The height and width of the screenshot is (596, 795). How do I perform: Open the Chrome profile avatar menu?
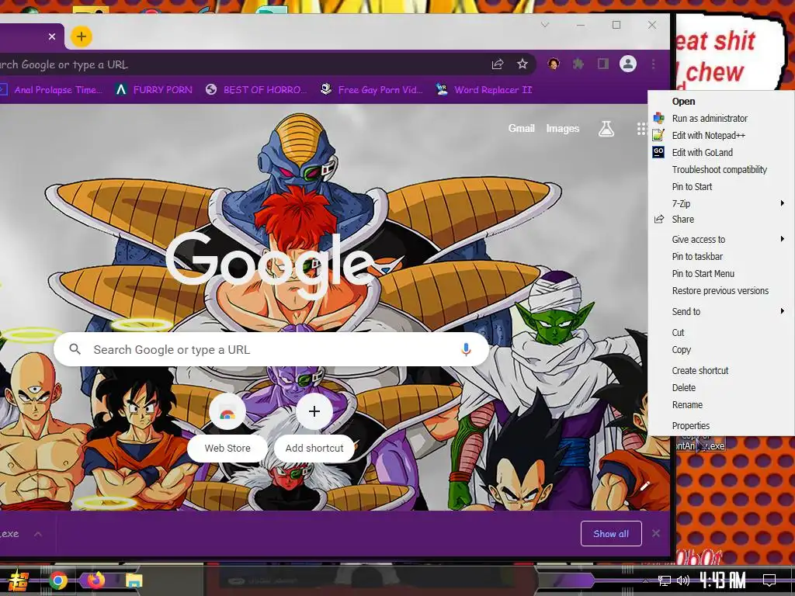point(627,64)
